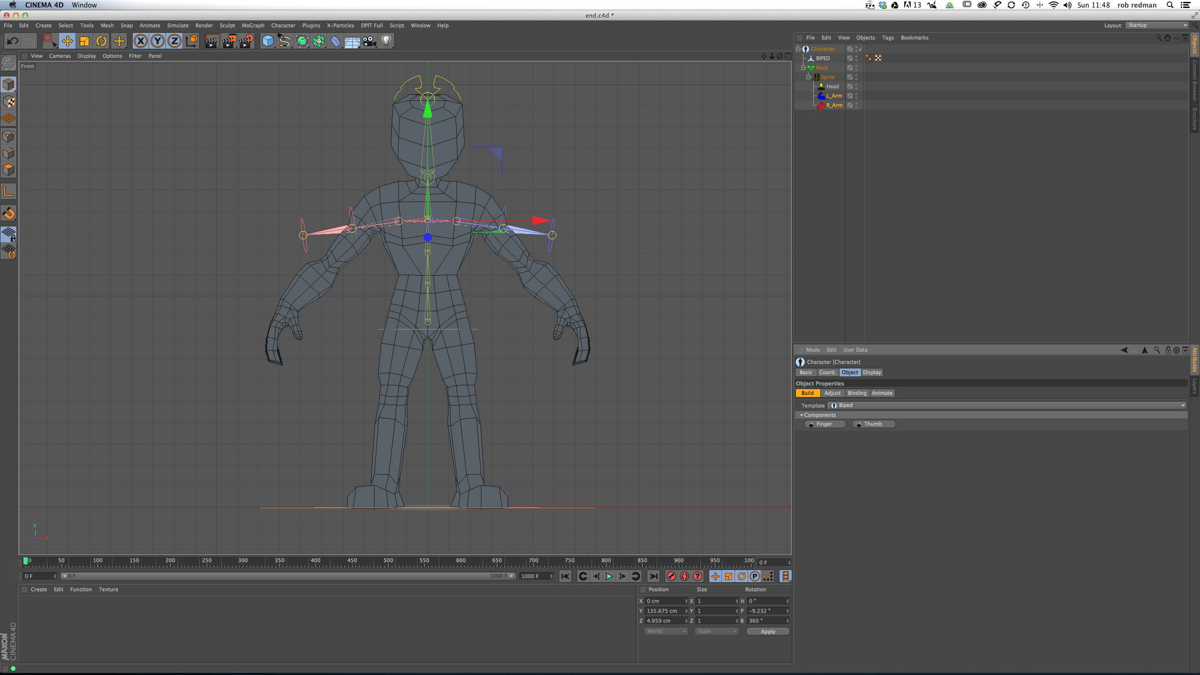The height and width of the screenshot is (675, 1200).
Task: Click the Rotation P -9.232 field
Action: [768, 611]
